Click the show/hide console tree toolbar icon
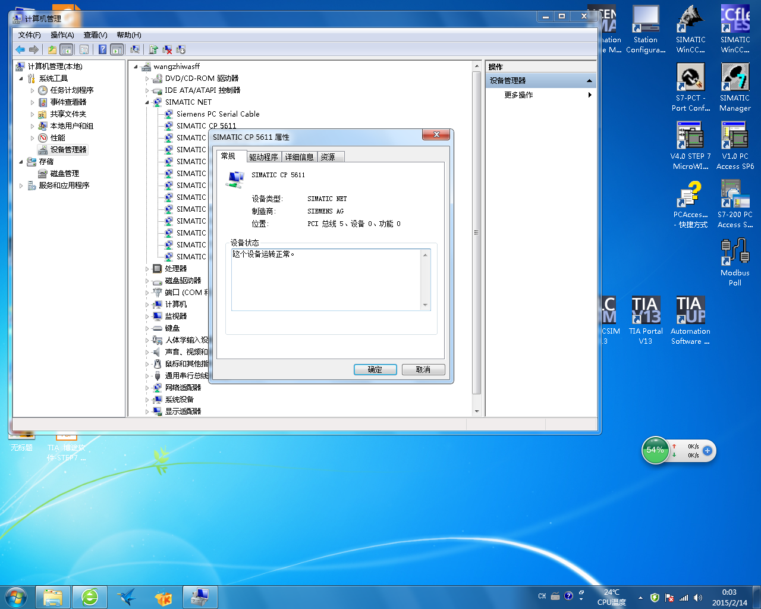The height and width of the screenshot is (609, 761). click(67, 50)
